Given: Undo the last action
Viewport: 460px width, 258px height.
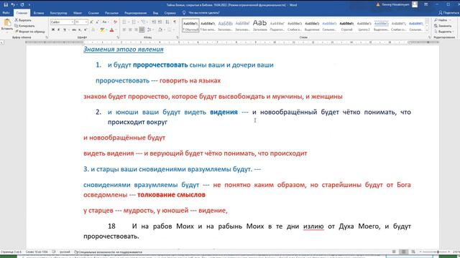Looking at the screenshot, I should tap(13, 5).
